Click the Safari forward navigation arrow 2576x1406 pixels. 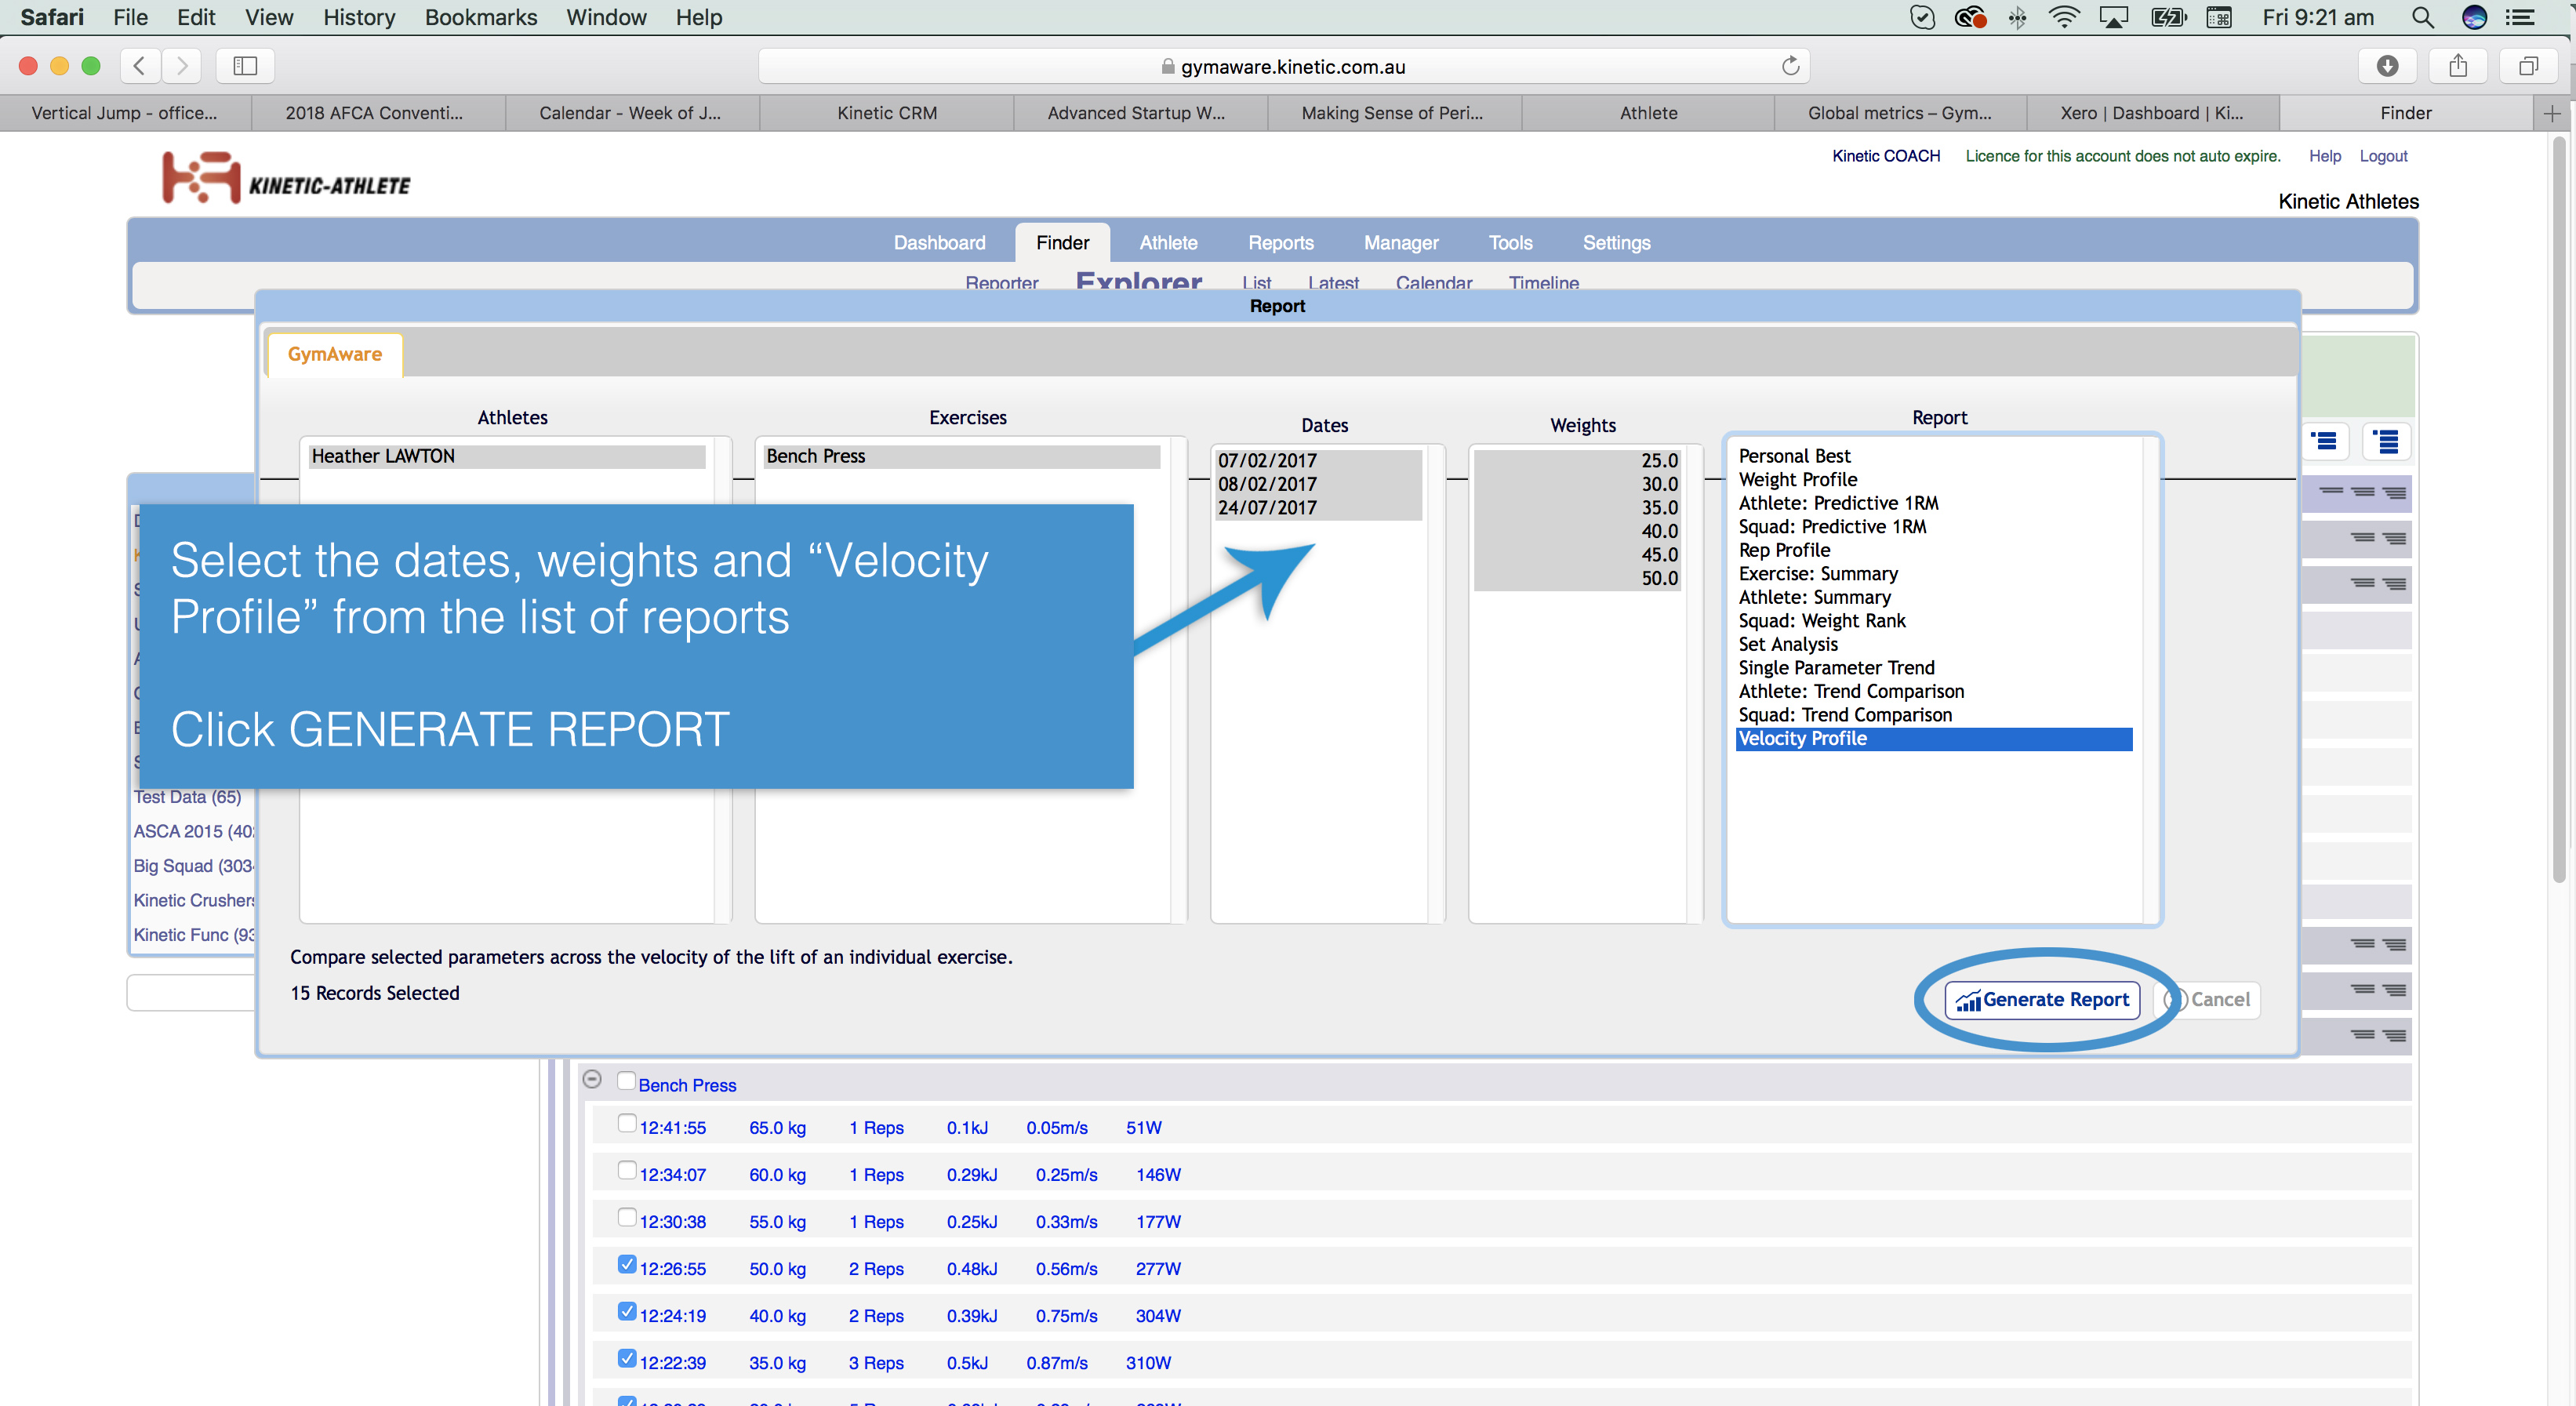click(182, 66)
